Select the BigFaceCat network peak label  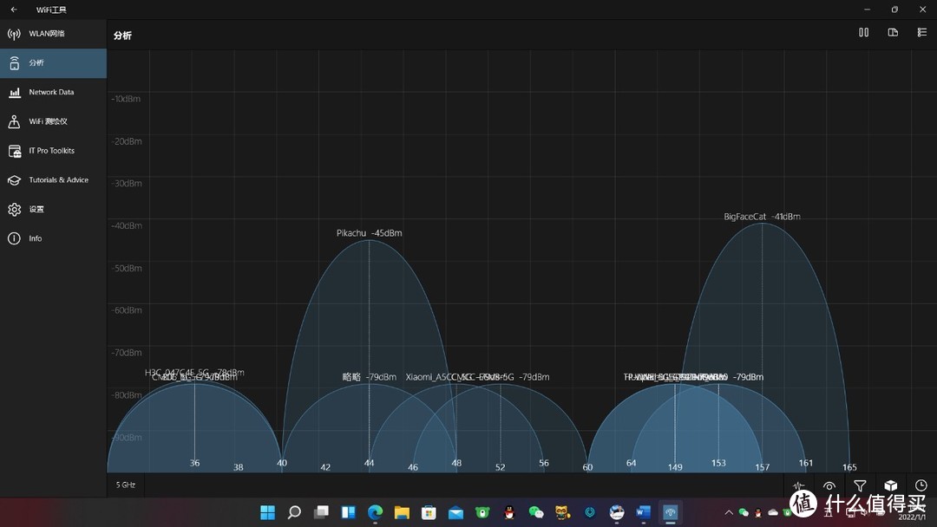(x=762, y=217)
